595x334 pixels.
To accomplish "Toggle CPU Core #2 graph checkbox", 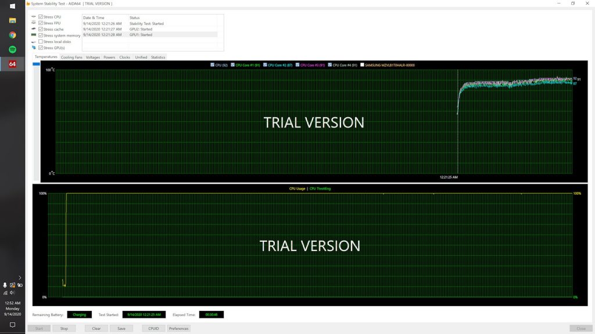I will click(265, 65).
